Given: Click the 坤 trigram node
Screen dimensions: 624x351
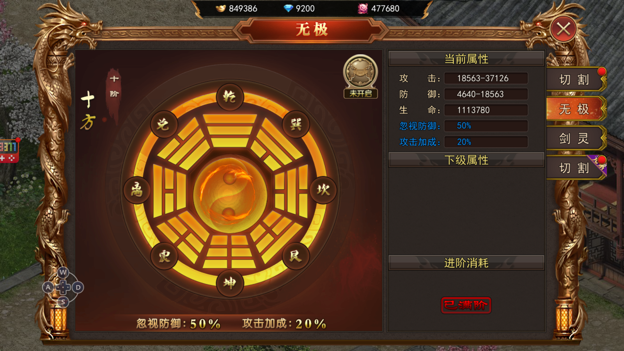Looking at the screenshot, I should [x=230, y=283].
